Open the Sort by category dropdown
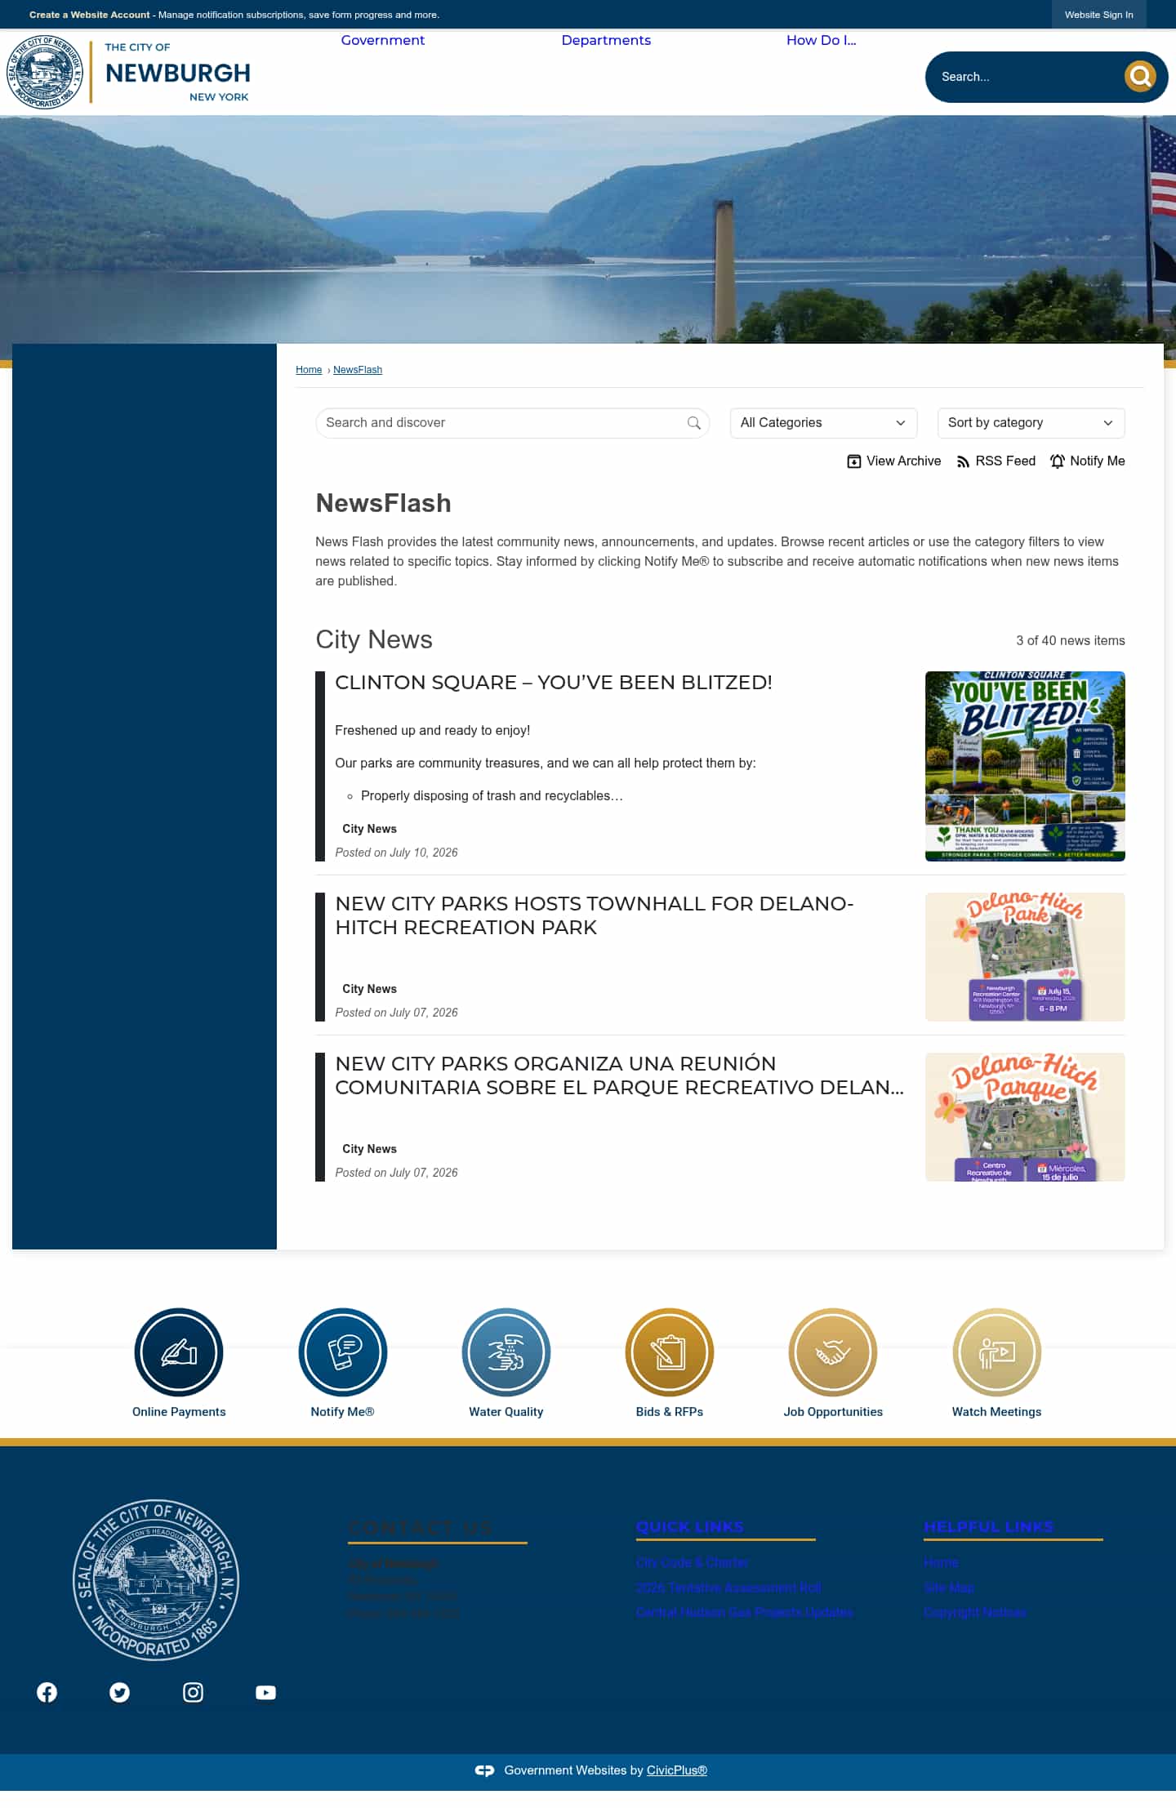 point(1031,423)
